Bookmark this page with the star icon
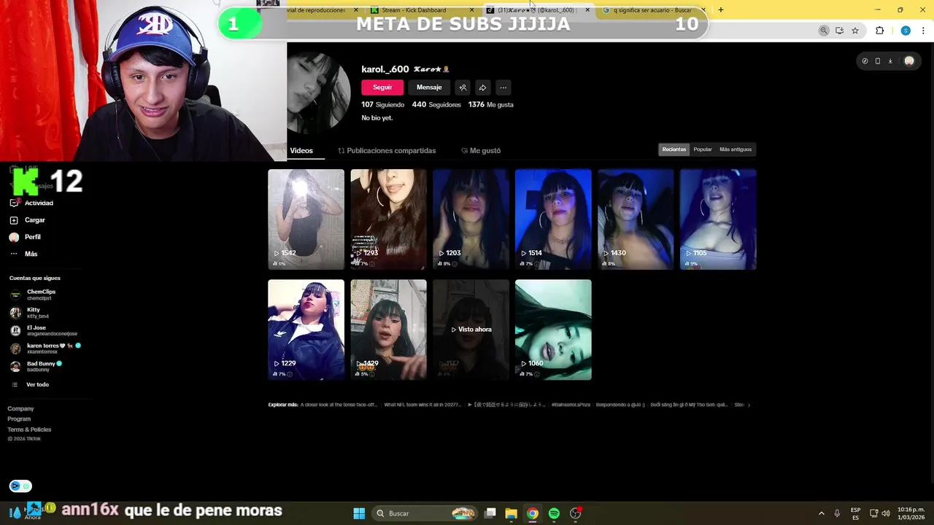Viewport: 934px width, 525px height. click(x=855, y=31)
